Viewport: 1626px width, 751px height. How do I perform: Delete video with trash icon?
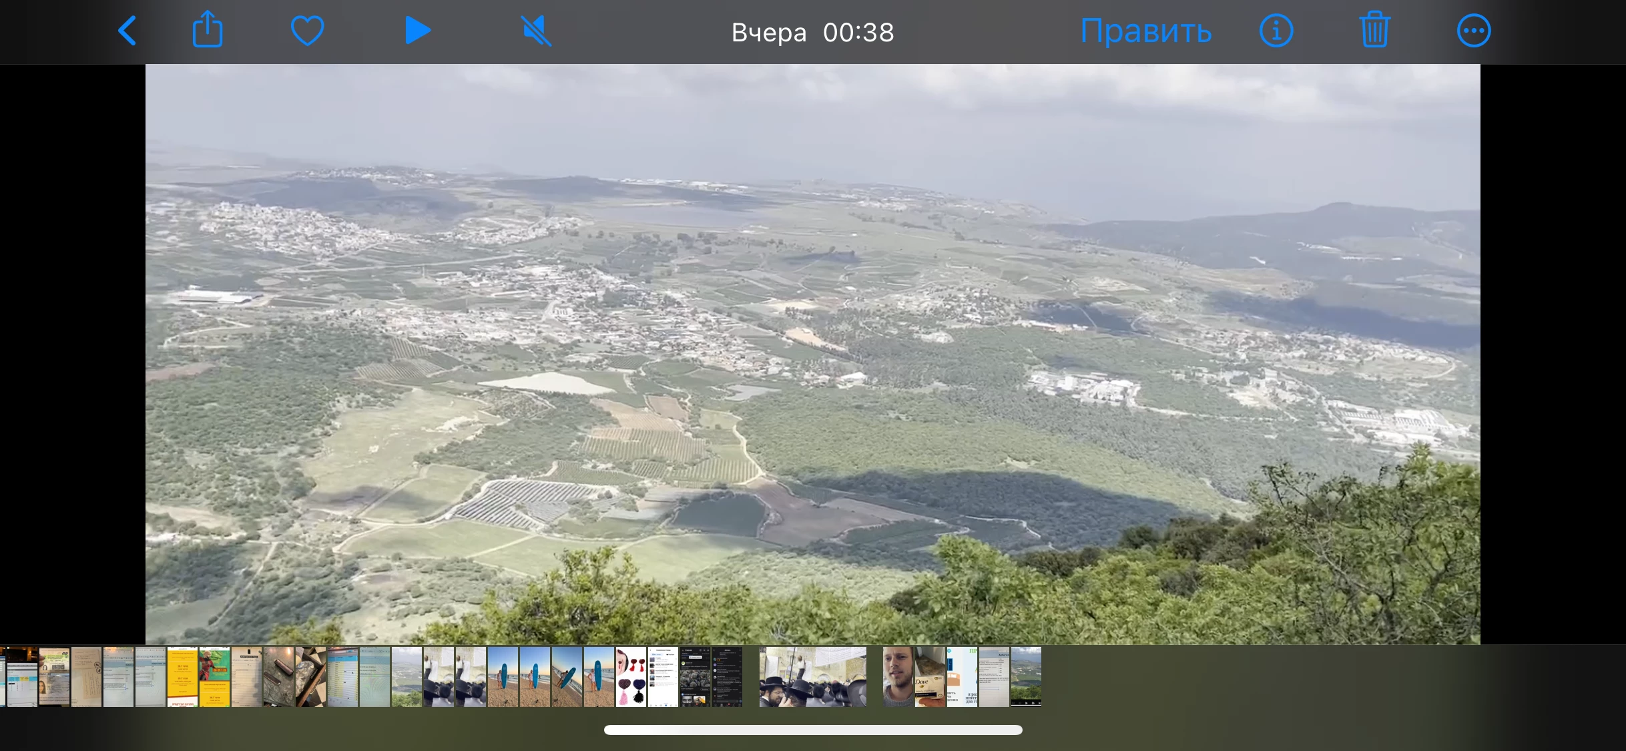[1374, 31]
